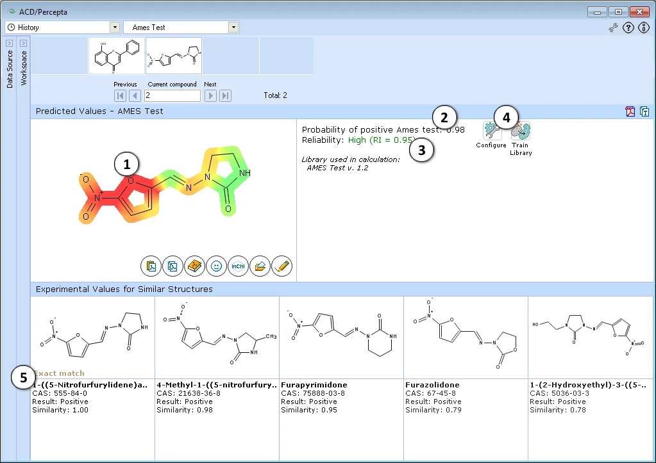Click the Train Library icon
The image size is (656, 463).
(521, 131)
